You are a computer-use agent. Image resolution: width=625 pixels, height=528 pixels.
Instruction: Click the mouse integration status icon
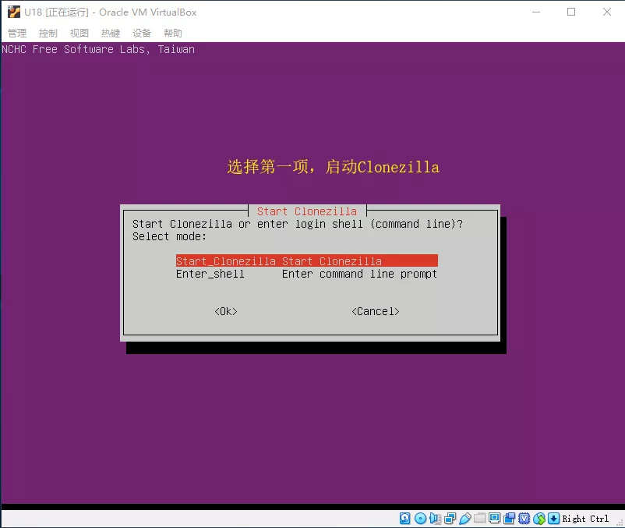click(x=539, y=518)
